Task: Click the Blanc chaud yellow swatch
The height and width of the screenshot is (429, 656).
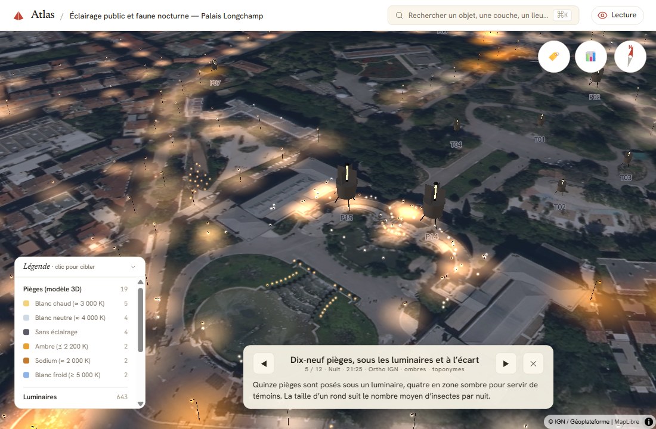Action: click(26, 303)
